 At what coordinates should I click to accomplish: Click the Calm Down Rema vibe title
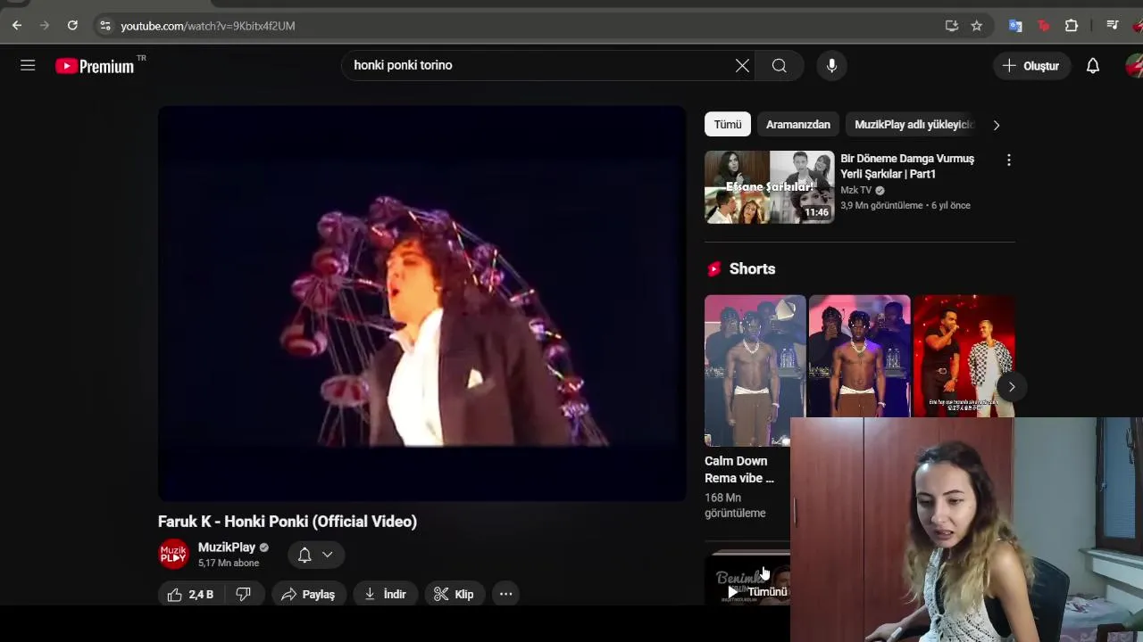[x=739, y=470]
